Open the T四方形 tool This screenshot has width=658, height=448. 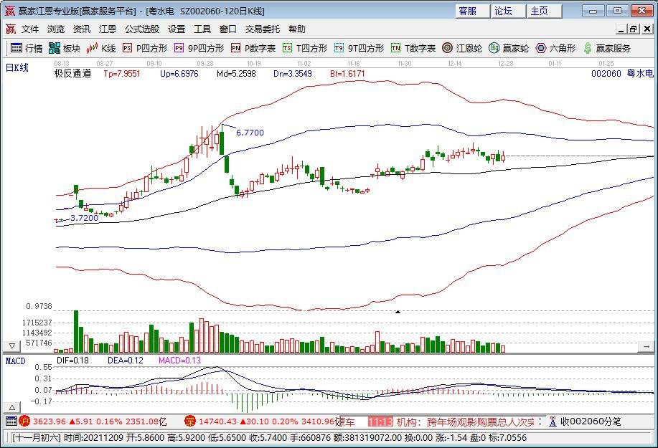coord(305,48)
